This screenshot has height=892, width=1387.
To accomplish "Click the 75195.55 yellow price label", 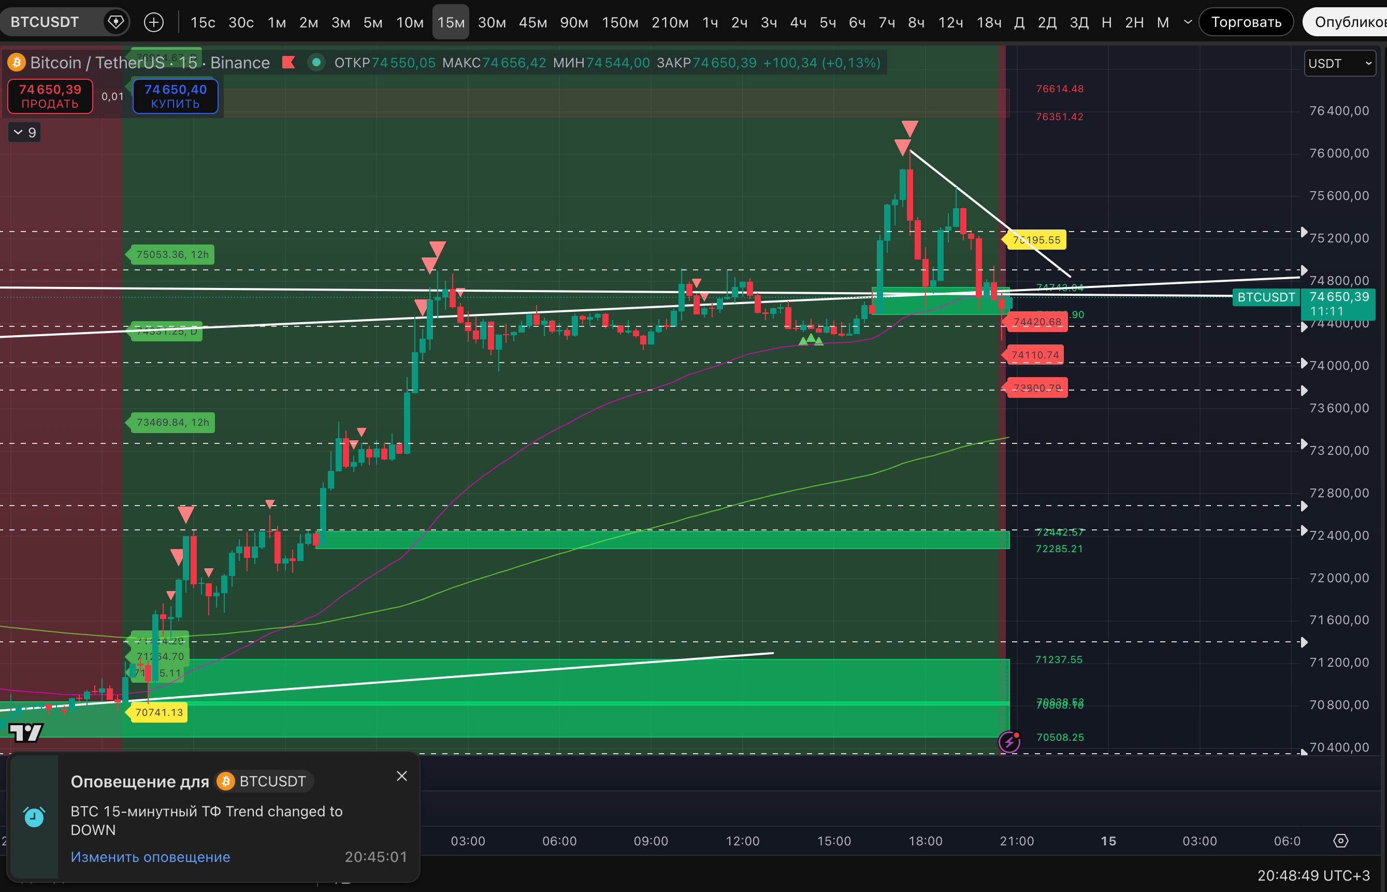I will point(1037,240).
